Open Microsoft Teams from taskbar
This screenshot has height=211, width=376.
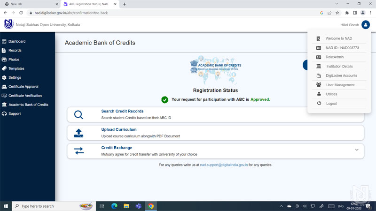pyautogui.click(x=139, y=206)
